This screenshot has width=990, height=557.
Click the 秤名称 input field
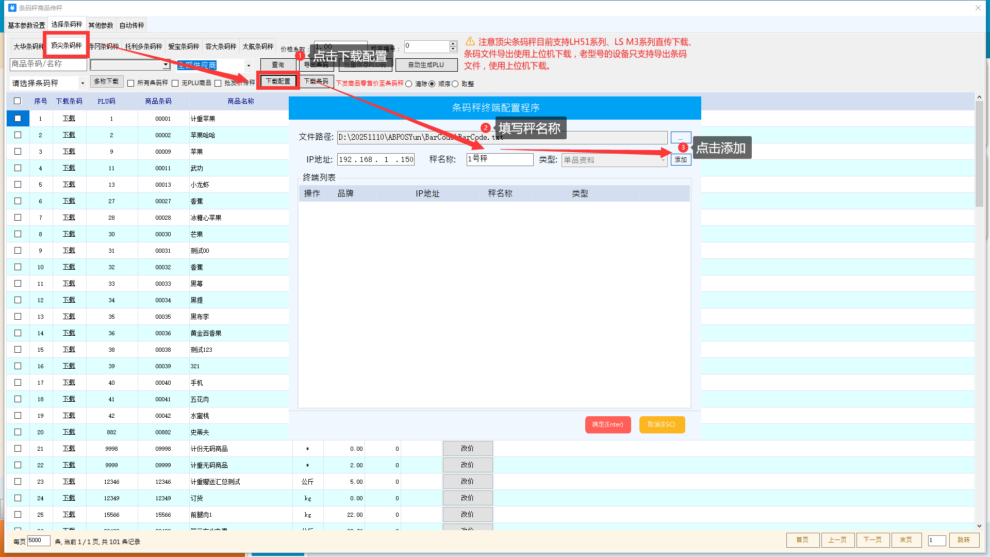click(500, 159)
